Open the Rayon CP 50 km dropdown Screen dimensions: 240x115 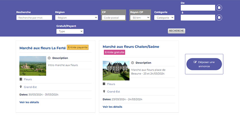click(140, 18)
